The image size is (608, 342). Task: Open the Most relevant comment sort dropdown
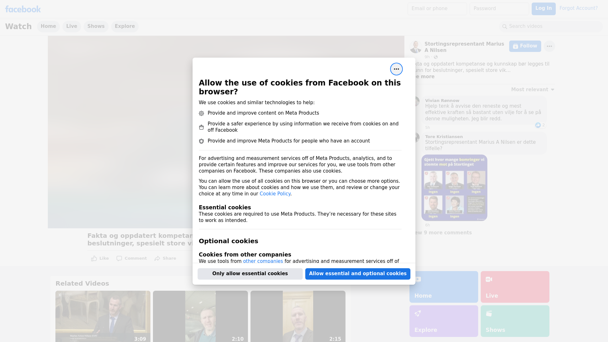(x=533, y=90)
